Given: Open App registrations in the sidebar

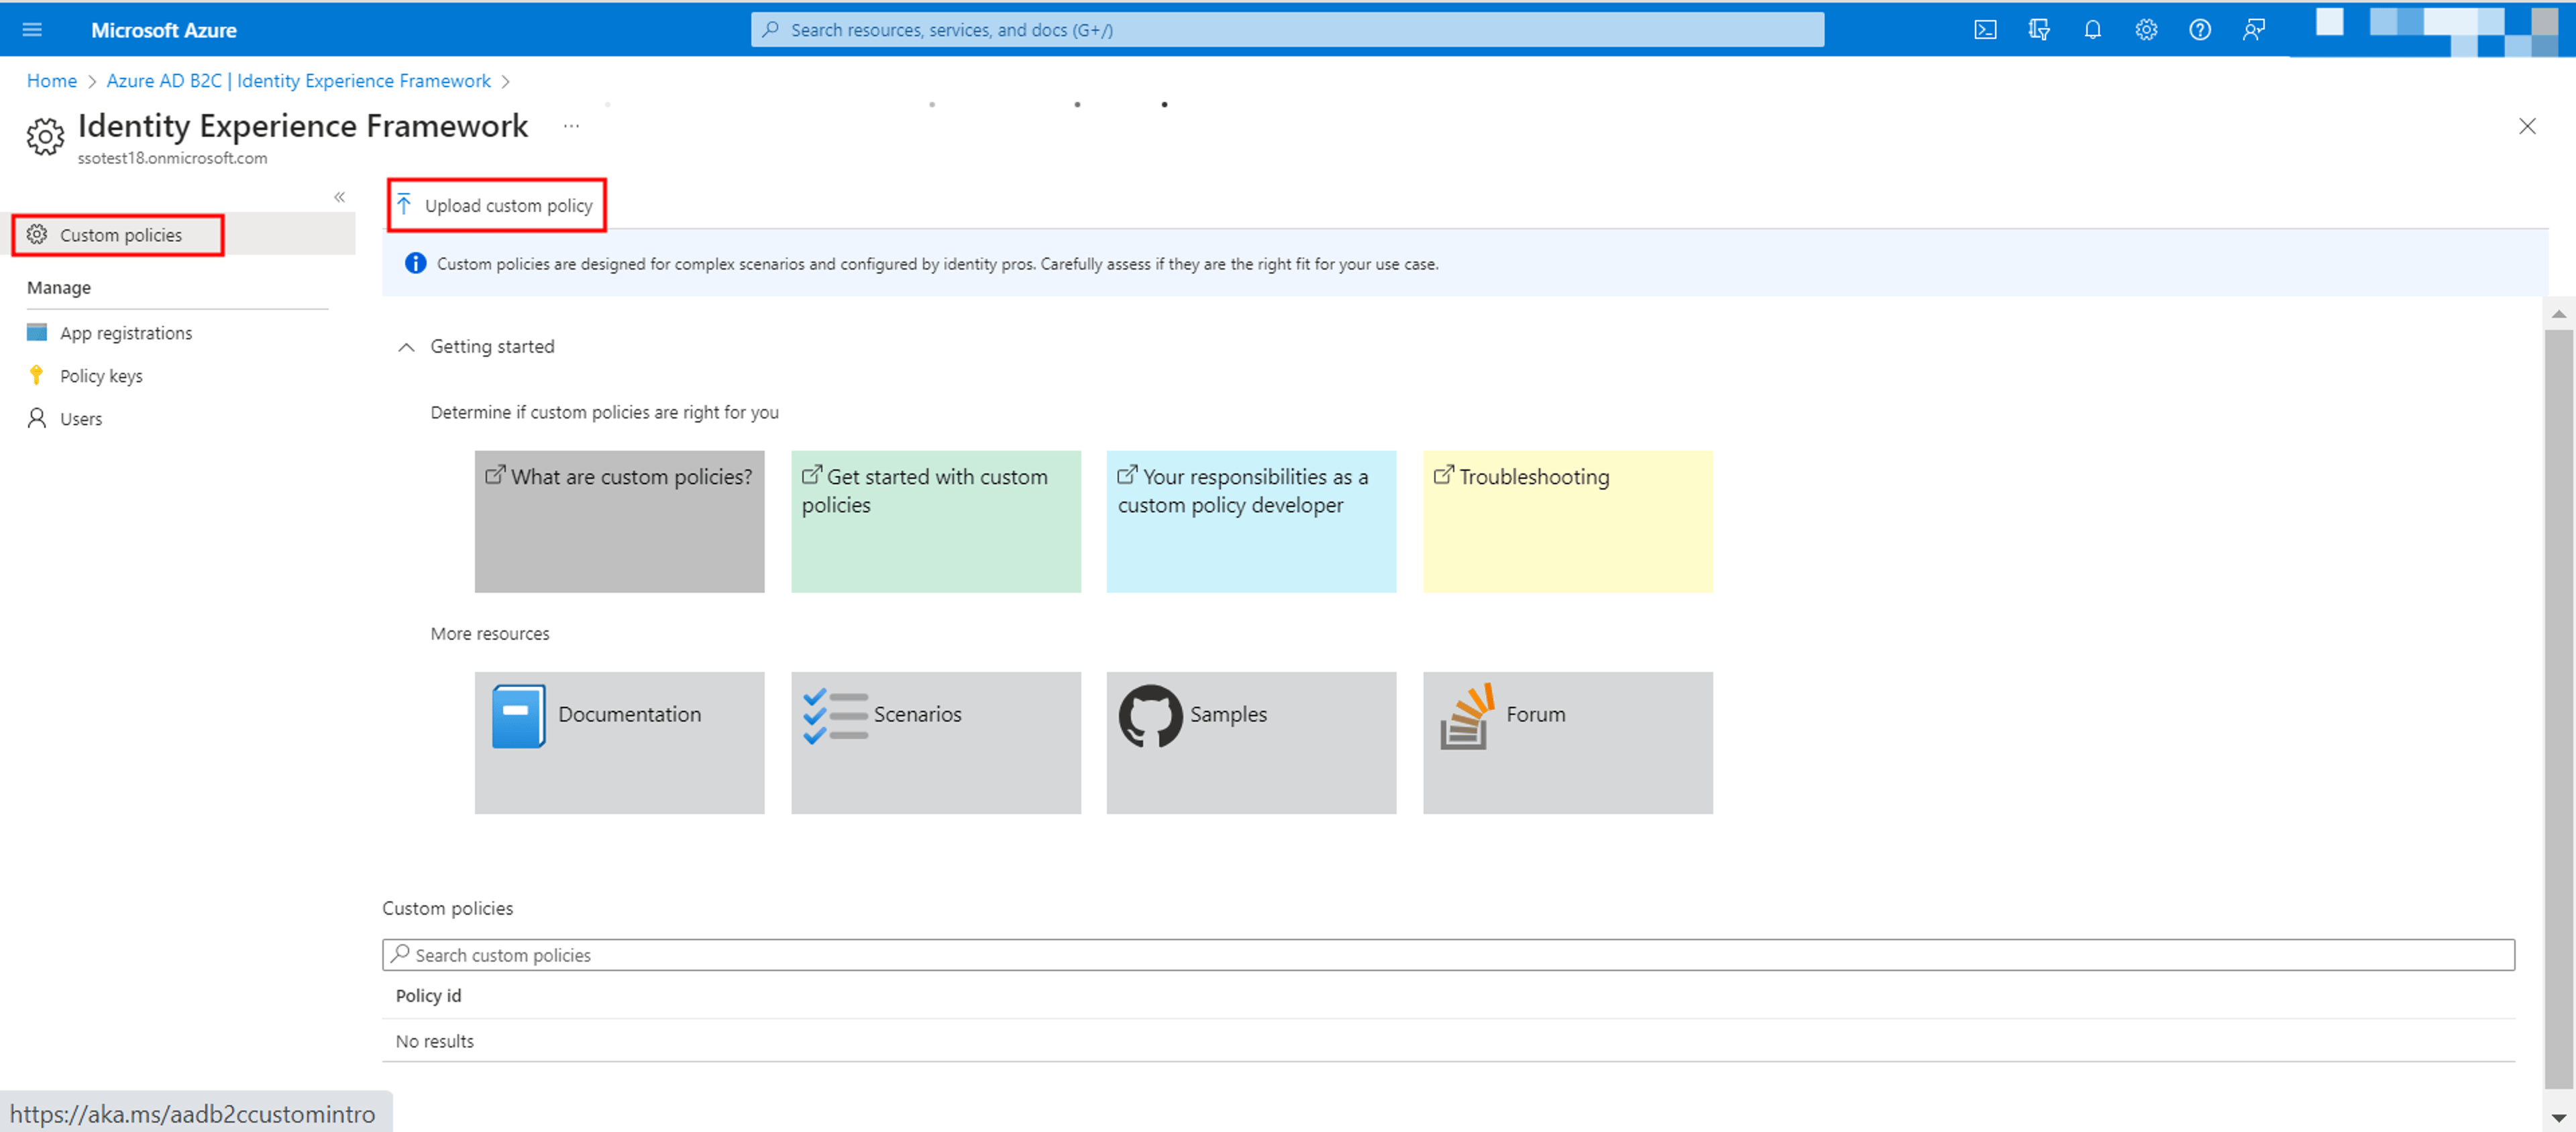Looking at the screenshot, I should pos(126,333).
